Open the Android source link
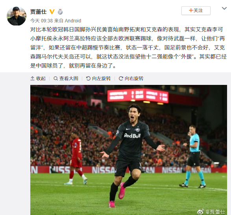The height and width of the screenshot is (215, 231). tap(73, 21)
